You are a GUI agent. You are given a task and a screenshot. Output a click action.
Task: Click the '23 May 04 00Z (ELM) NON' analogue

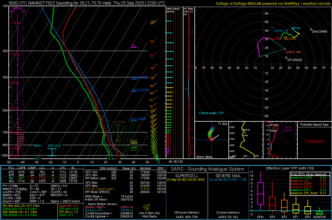tap(186, 180)
